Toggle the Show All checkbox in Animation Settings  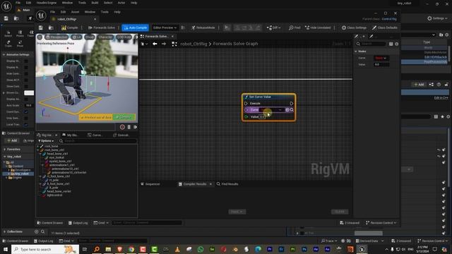point(26,80)
